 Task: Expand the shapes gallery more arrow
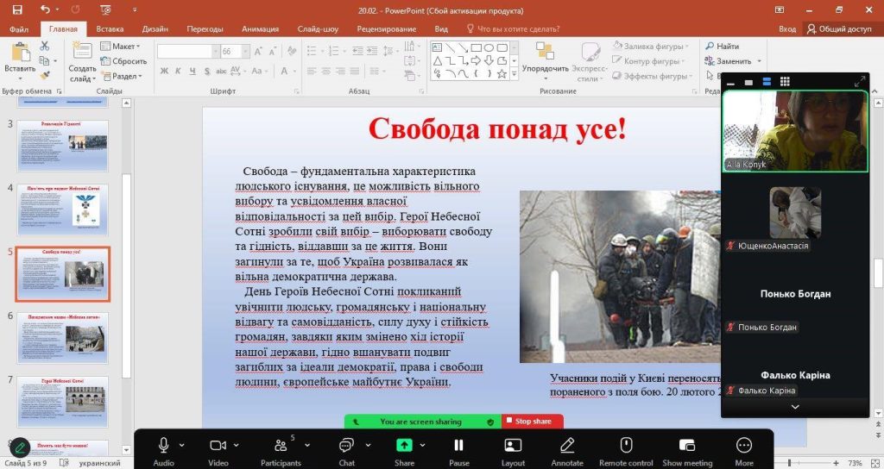pos(514,74)
